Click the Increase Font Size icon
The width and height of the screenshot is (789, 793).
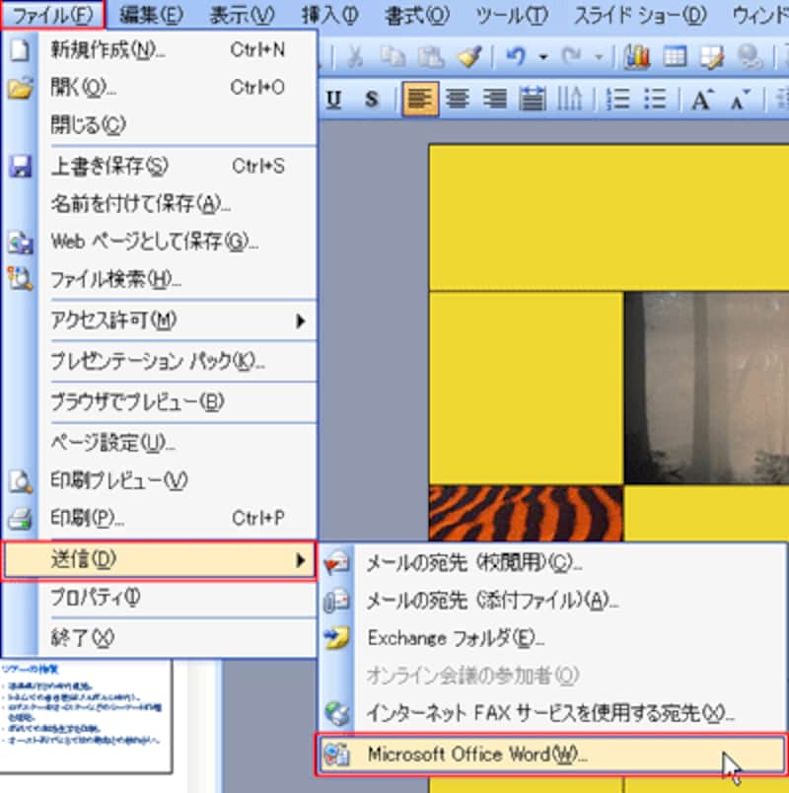(701, 99)
